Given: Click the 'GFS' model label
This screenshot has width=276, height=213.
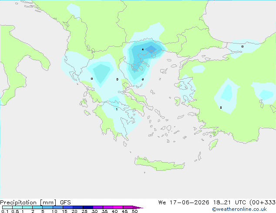Looking at the screenshot, I should coord(65,203).
